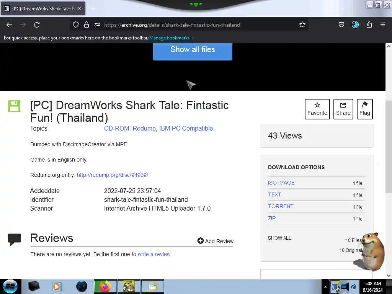The image size is (392, 294).
Task: Open the Firefox account icon
Action: (x=355, y=24)
